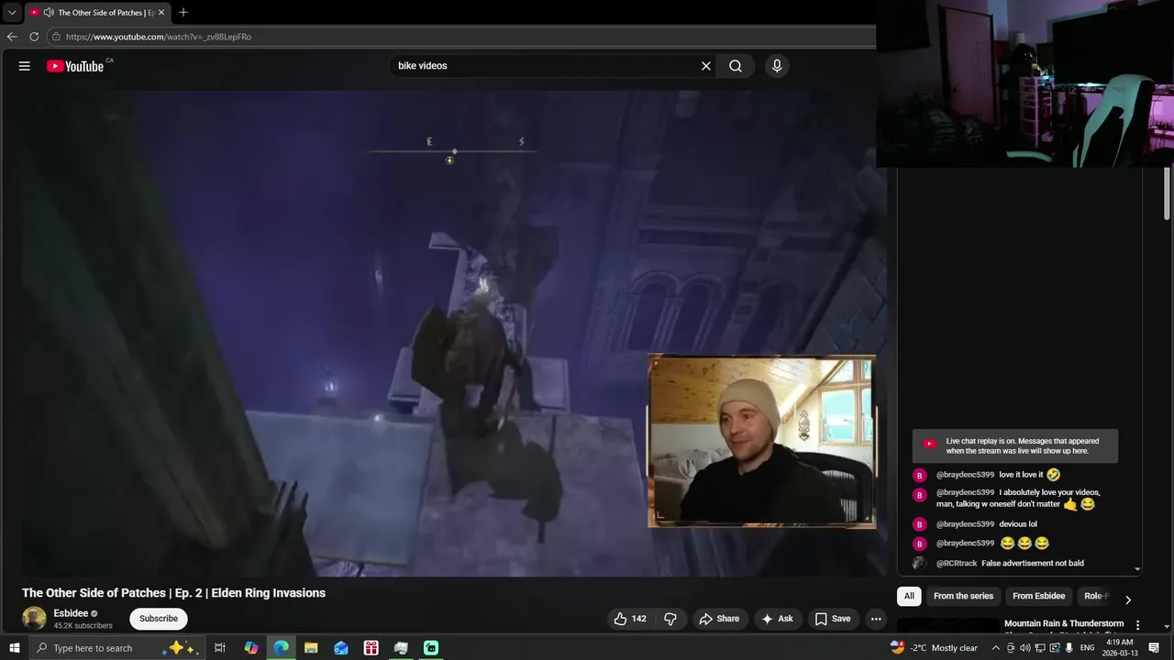Open the Share dialog
This screenshot has width=1174, height=660.
pyautogui.click(x=719, y=619)
